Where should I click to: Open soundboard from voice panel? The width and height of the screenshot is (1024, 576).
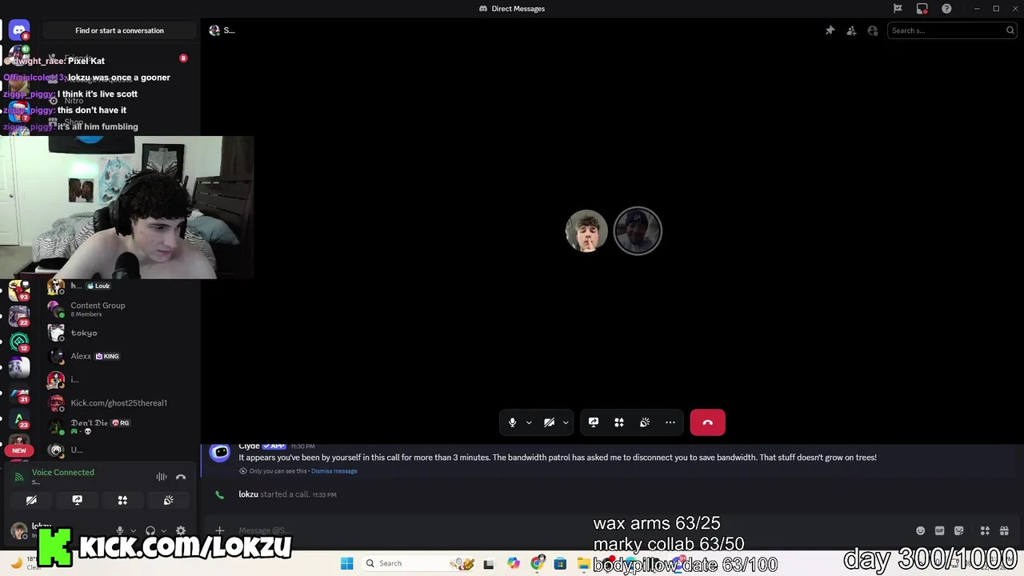coord(168,500)
